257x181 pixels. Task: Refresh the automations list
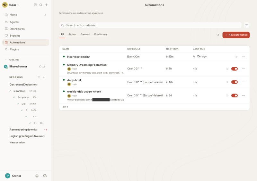(218, 35)
